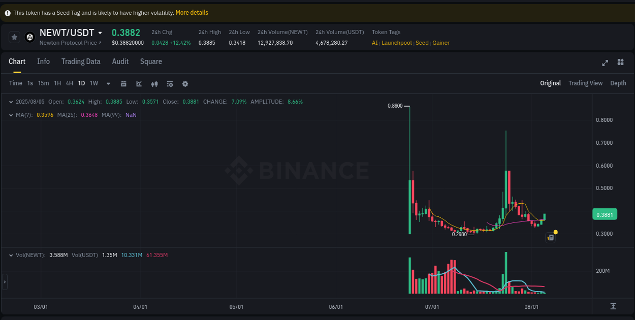The width and height of the screenshot is (635, 320).
Task: Select the line chart style icon
Action: 139,83
